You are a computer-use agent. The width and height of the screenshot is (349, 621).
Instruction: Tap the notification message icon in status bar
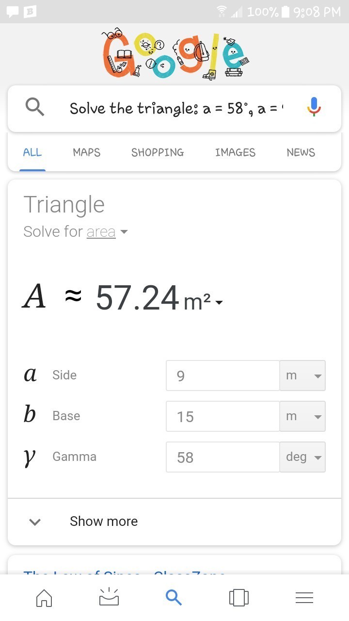13,11
